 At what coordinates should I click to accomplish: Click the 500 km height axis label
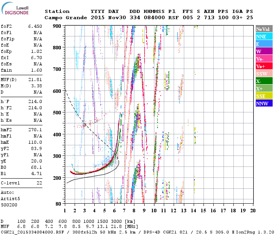tap(57, 113)
